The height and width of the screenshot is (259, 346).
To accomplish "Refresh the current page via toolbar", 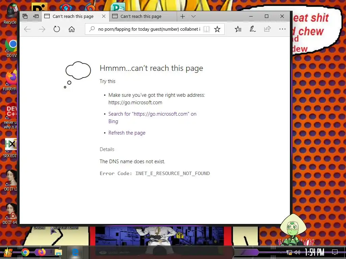I will 57,29.
